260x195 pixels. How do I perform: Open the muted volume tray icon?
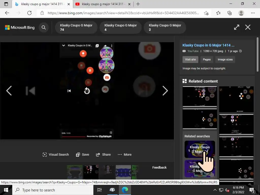pyautogui.click(x=227, y=190)
